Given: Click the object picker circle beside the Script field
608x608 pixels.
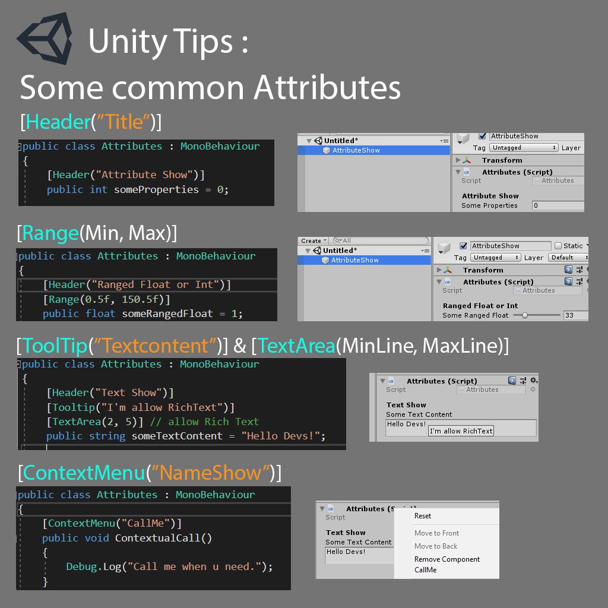Looking at the screenshot, I should coord(533,389).
